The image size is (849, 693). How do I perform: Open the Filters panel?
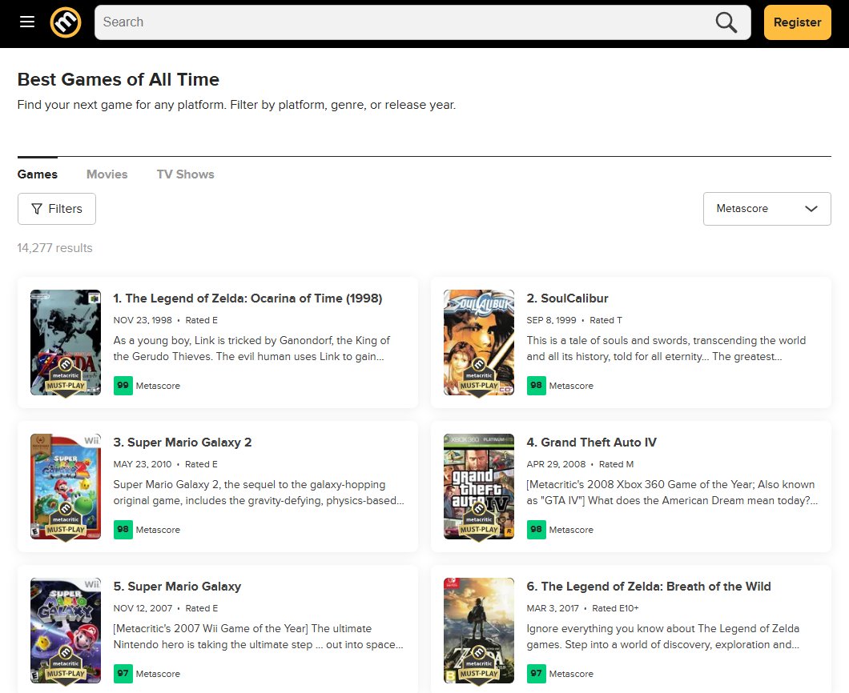[57, 209]
